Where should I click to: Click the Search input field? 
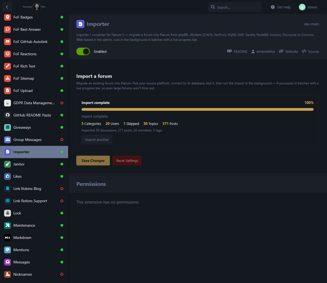pyautogui.click(x=235, y=7)
